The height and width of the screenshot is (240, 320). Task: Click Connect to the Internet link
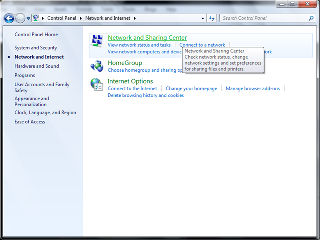(132, 89)
